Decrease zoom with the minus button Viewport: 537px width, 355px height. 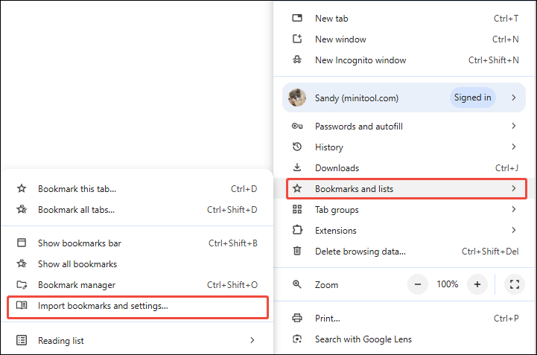coord(418,284)
